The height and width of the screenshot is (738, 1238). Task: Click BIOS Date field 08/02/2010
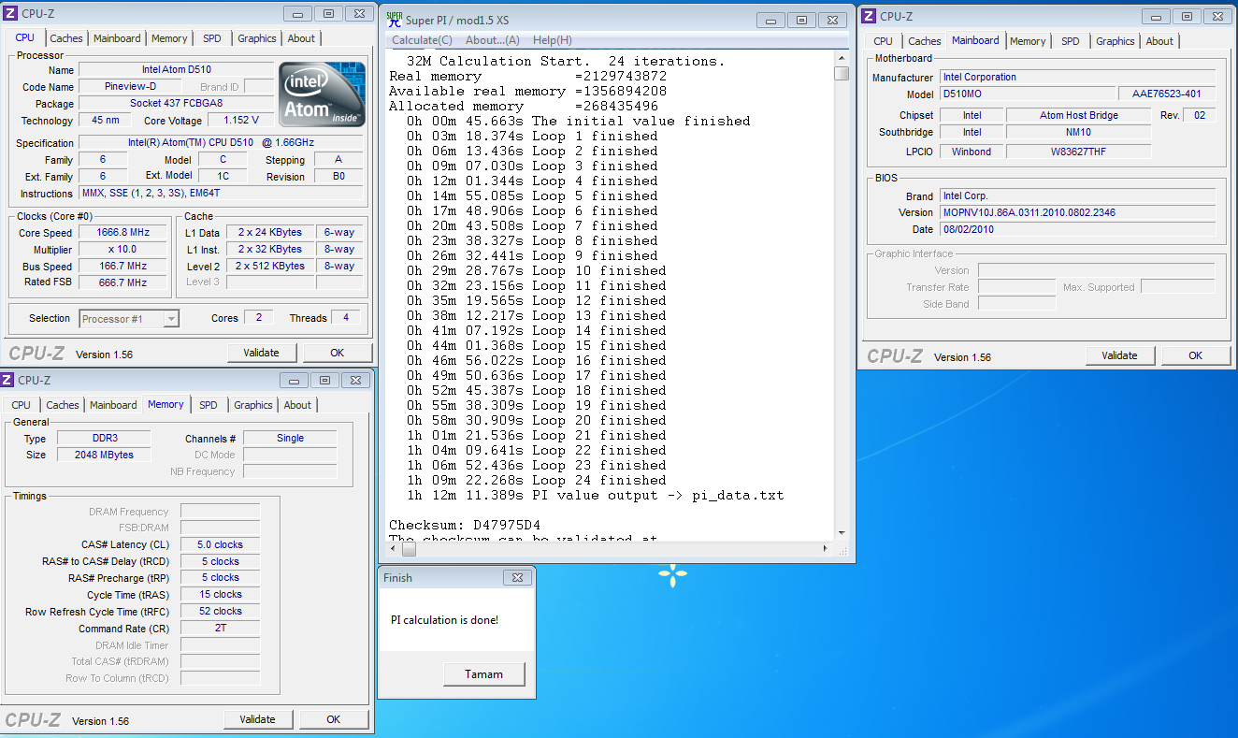tap(1077, 230)
